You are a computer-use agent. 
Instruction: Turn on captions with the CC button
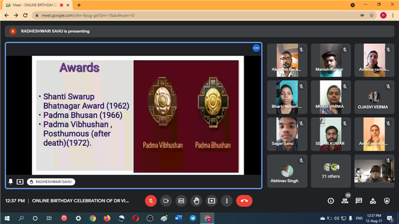[x=181, y=201]
